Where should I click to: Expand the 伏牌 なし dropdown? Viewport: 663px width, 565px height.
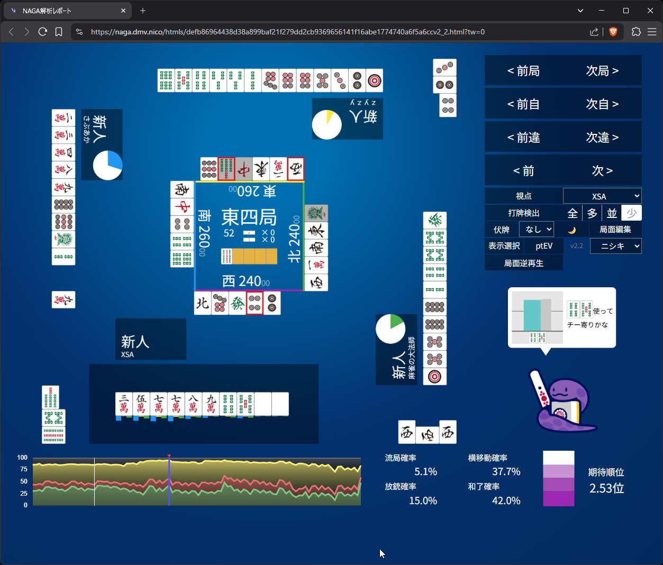tap(537, 230)
